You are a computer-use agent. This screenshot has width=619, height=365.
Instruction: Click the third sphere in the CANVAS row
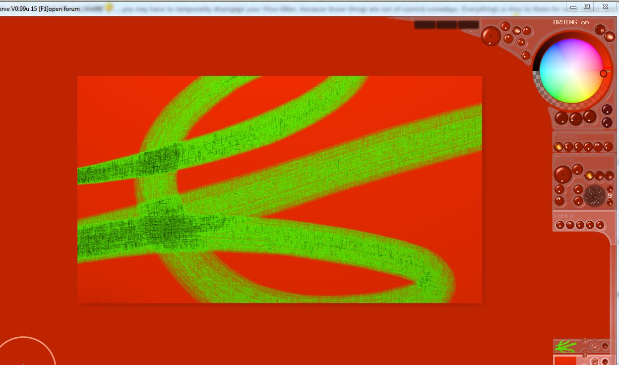click(x=578, y=147)
